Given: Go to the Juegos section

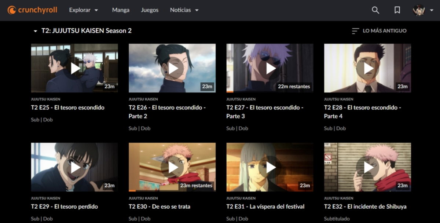Looking at the screenshot, I should pyautogui.click(x=150, y=10).
